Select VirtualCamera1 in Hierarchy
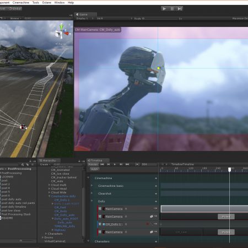The height and width of the screenshot is (248, 248). point(55,241)
